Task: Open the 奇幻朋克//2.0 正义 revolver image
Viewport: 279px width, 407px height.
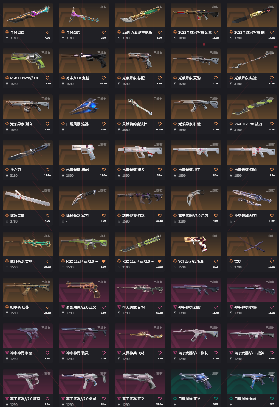Action: pos(84,290)
